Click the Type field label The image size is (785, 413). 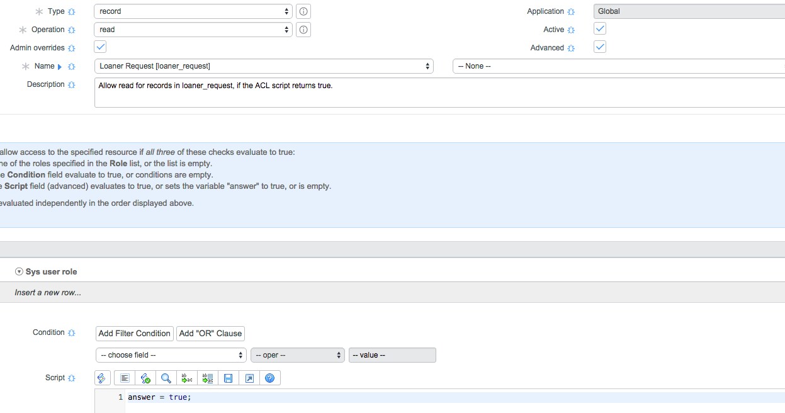(56, 12)
